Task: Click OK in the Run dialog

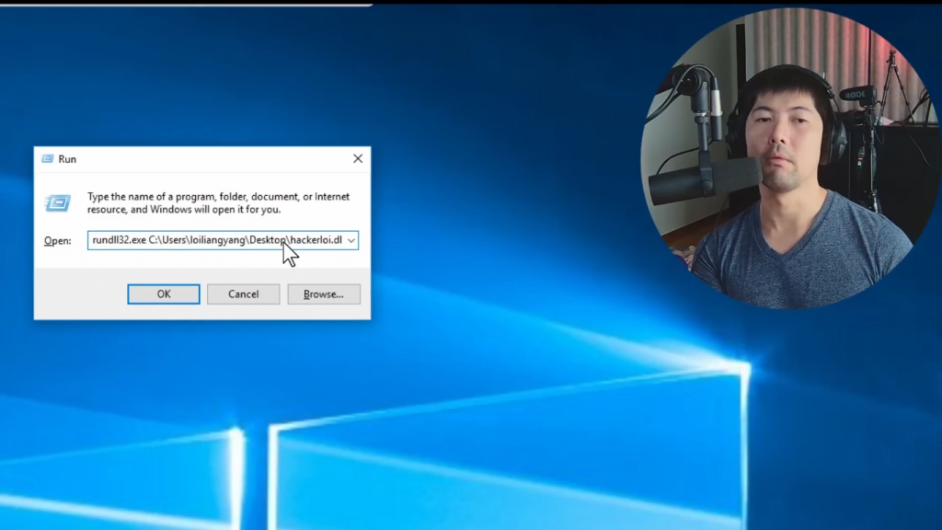Action: click(x=164, y=294)
